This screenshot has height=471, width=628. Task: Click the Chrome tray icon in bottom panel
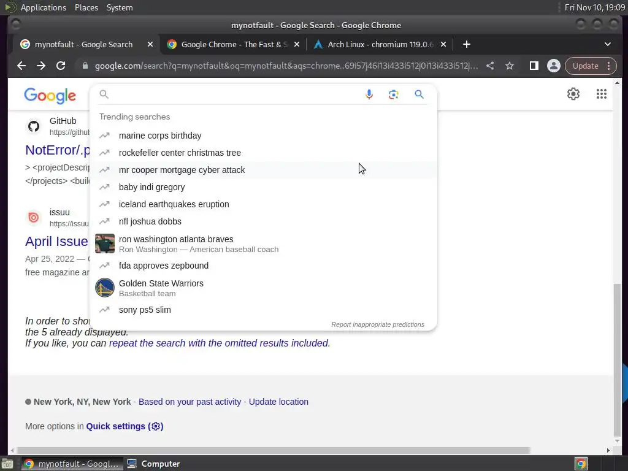coord(581,464)
